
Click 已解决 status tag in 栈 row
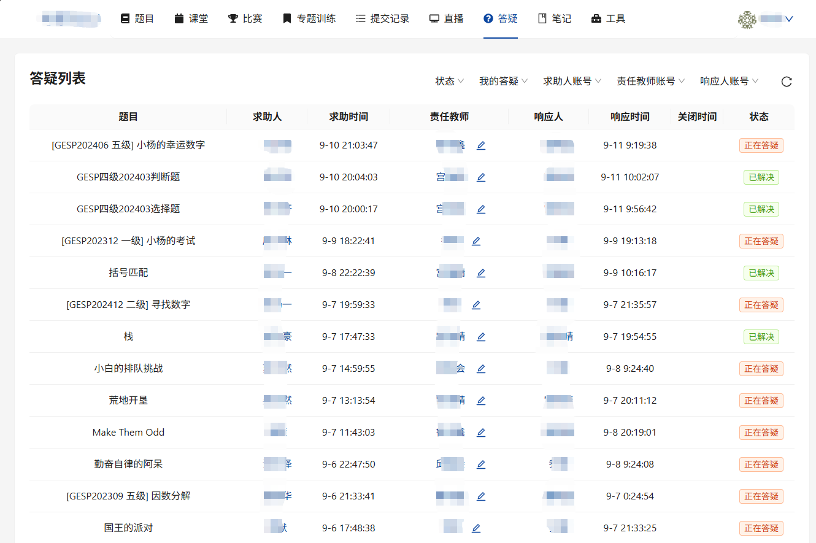761,337
